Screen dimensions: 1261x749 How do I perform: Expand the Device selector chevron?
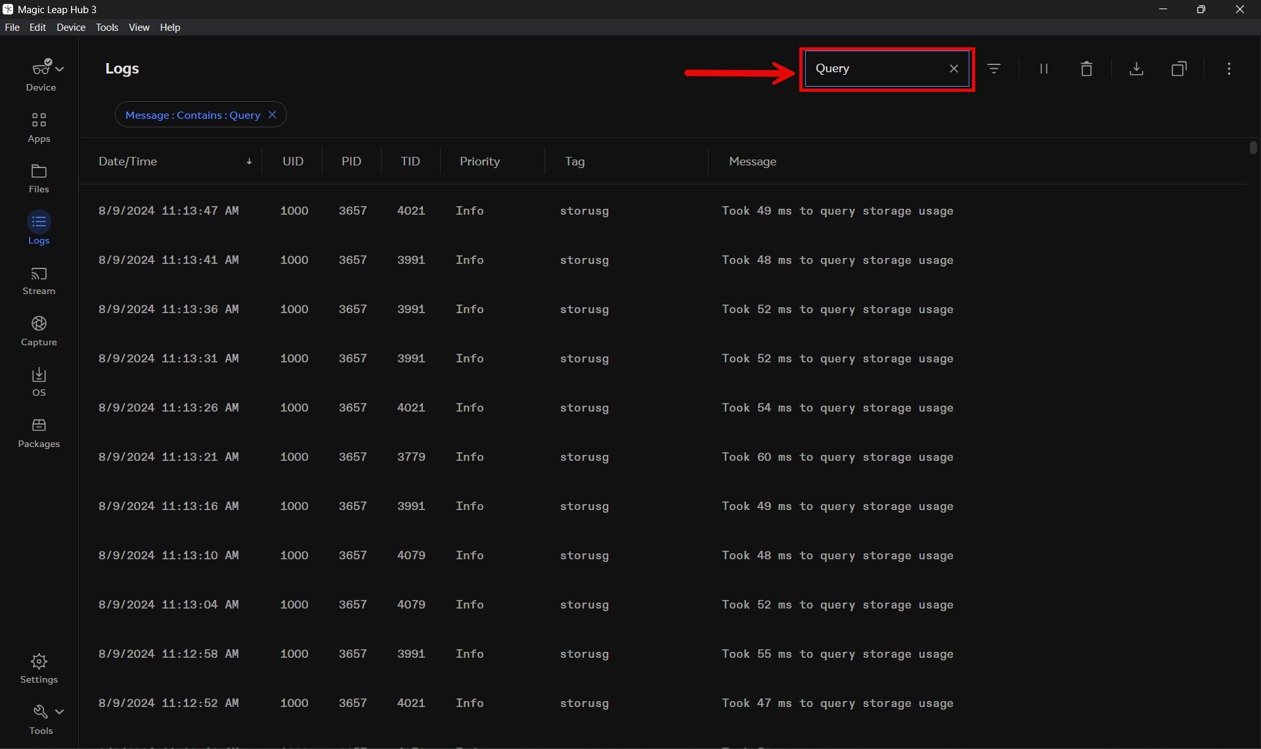click(60, 68)
